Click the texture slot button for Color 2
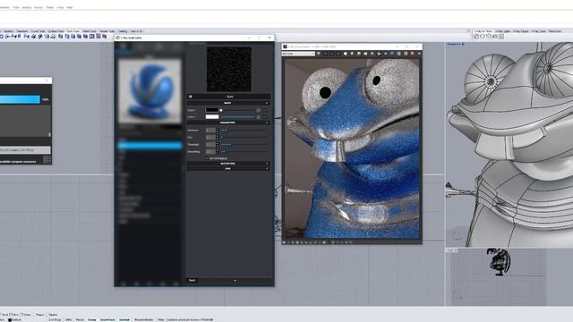The image size is (573, 322). 259,117
